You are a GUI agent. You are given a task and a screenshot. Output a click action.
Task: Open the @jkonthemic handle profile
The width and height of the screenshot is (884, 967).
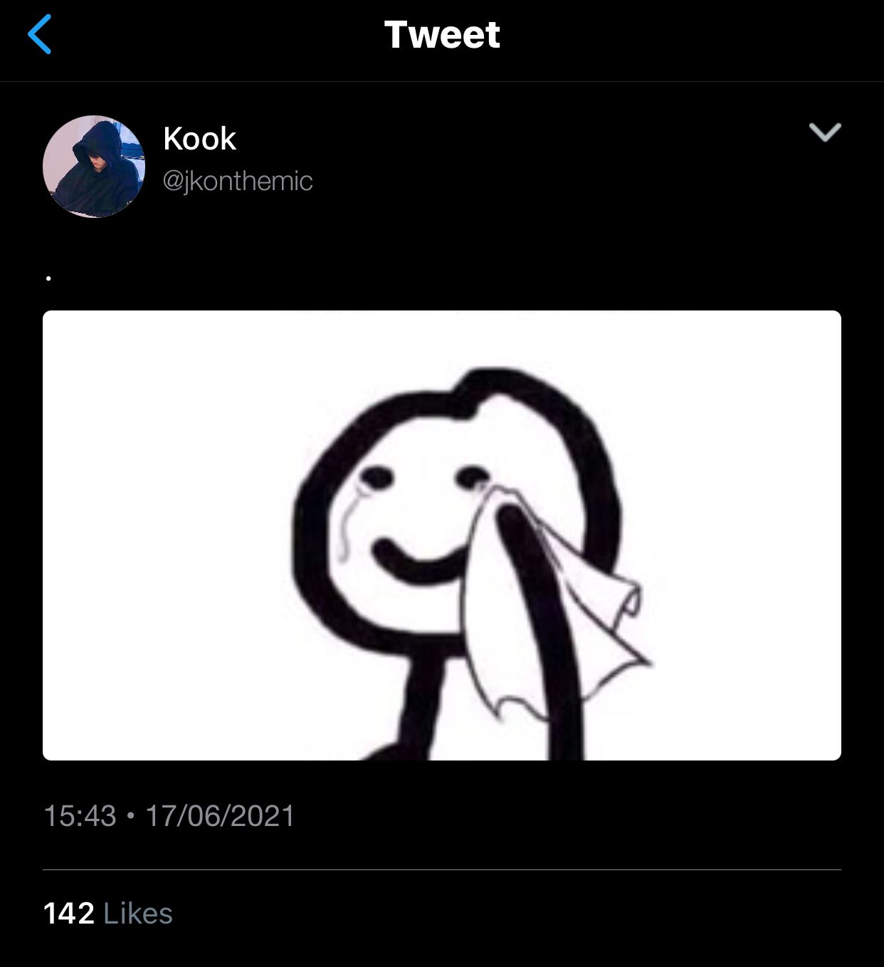[238, 182]
